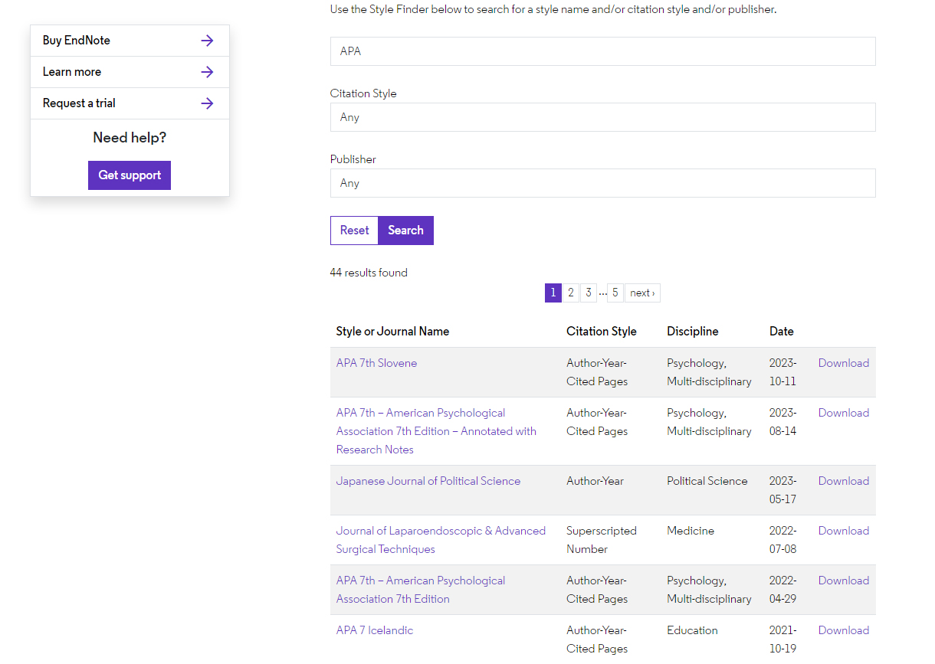935x664 pixels.
Task: Click the purple Search button
Action: (x=405, y=231)
